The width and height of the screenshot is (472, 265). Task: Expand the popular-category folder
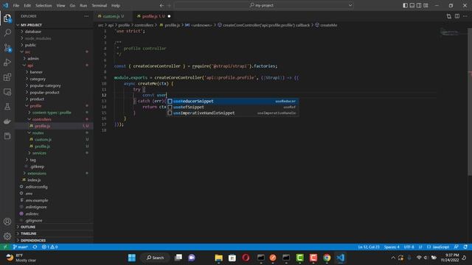pos(55,85)
